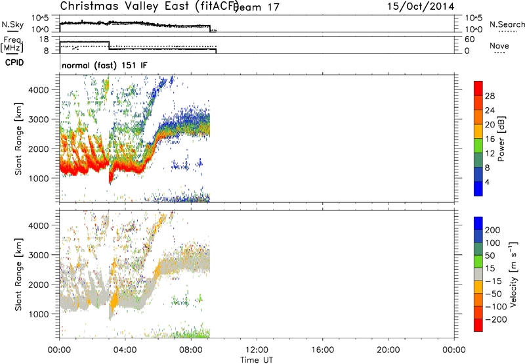Click the 08:00 time axis label
This screenshot has width=525, height=364.
(191, 350)
